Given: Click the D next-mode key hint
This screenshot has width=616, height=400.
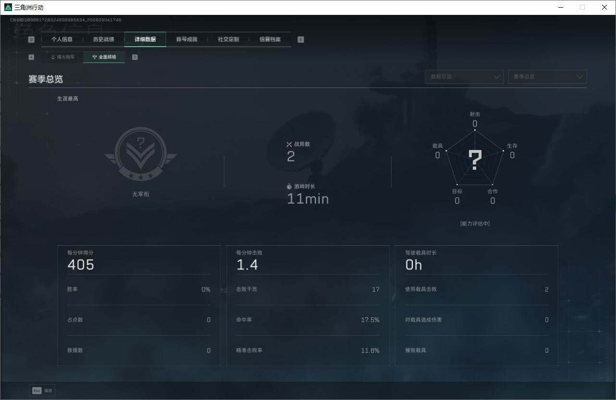Looking at the screenshot, I should pyautogui.click(x=135, y=57).
